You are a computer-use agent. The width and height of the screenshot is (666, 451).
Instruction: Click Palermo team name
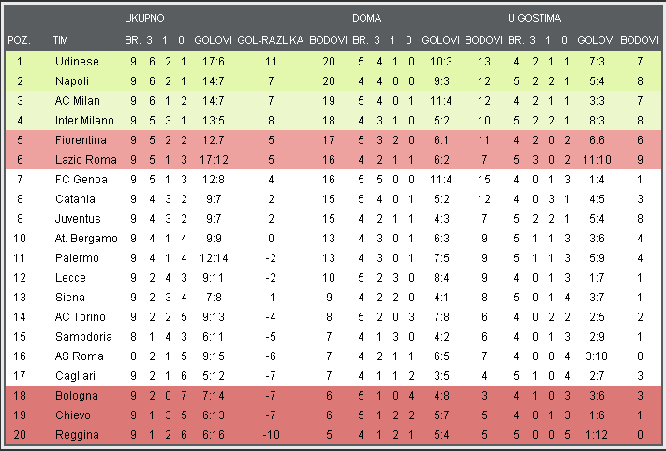click(x=77, y=258)
